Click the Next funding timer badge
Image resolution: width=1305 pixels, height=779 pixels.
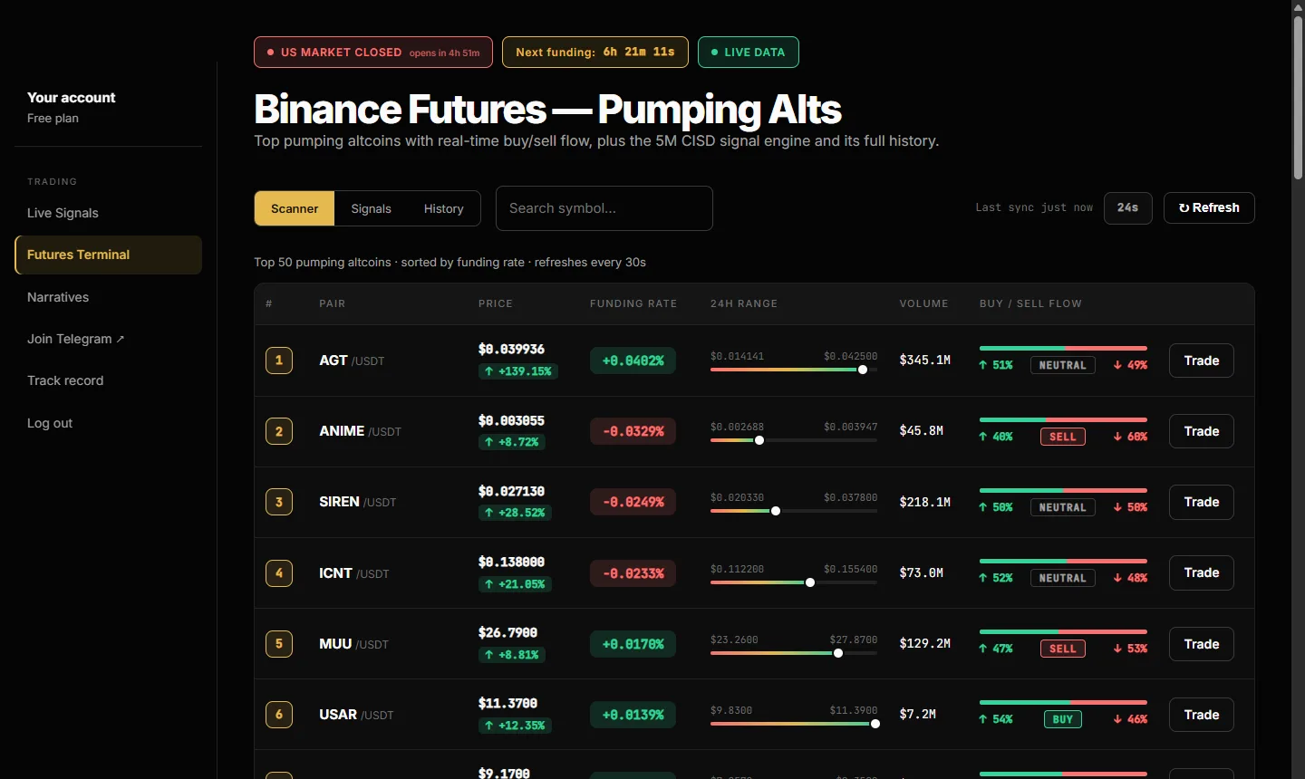[595, 52]
